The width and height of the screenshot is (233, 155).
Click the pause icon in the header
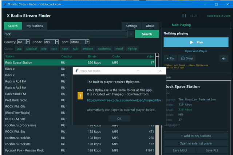(x=184, y=16)
